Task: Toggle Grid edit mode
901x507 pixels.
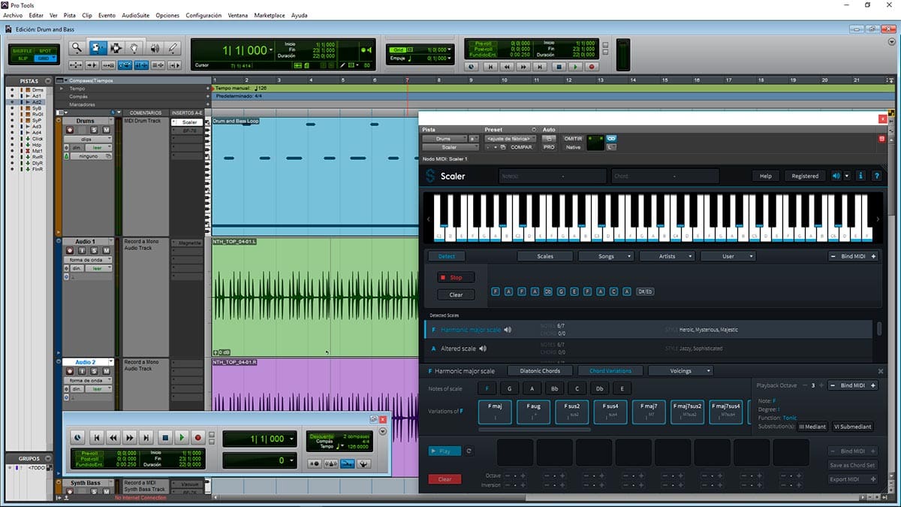Action: point(44,58)
